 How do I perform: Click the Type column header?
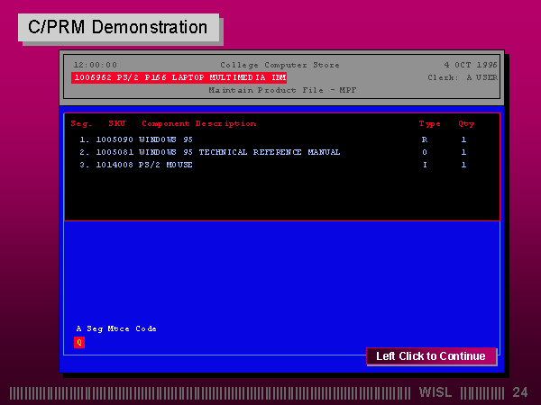point(429,123)
